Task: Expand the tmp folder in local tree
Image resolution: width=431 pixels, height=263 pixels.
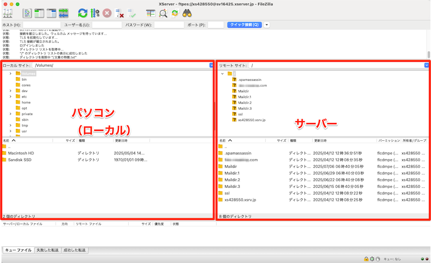Action: (11, 126)
